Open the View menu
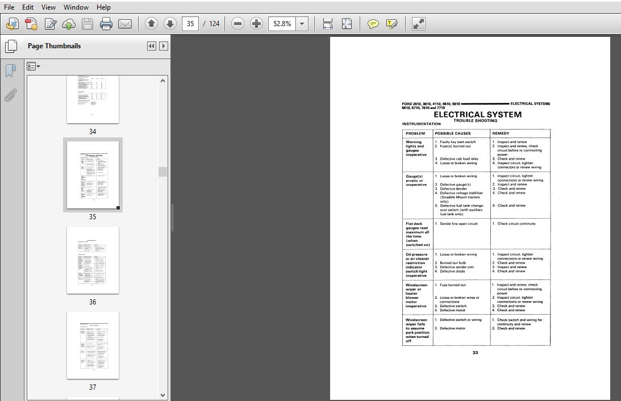 point(48,7)
